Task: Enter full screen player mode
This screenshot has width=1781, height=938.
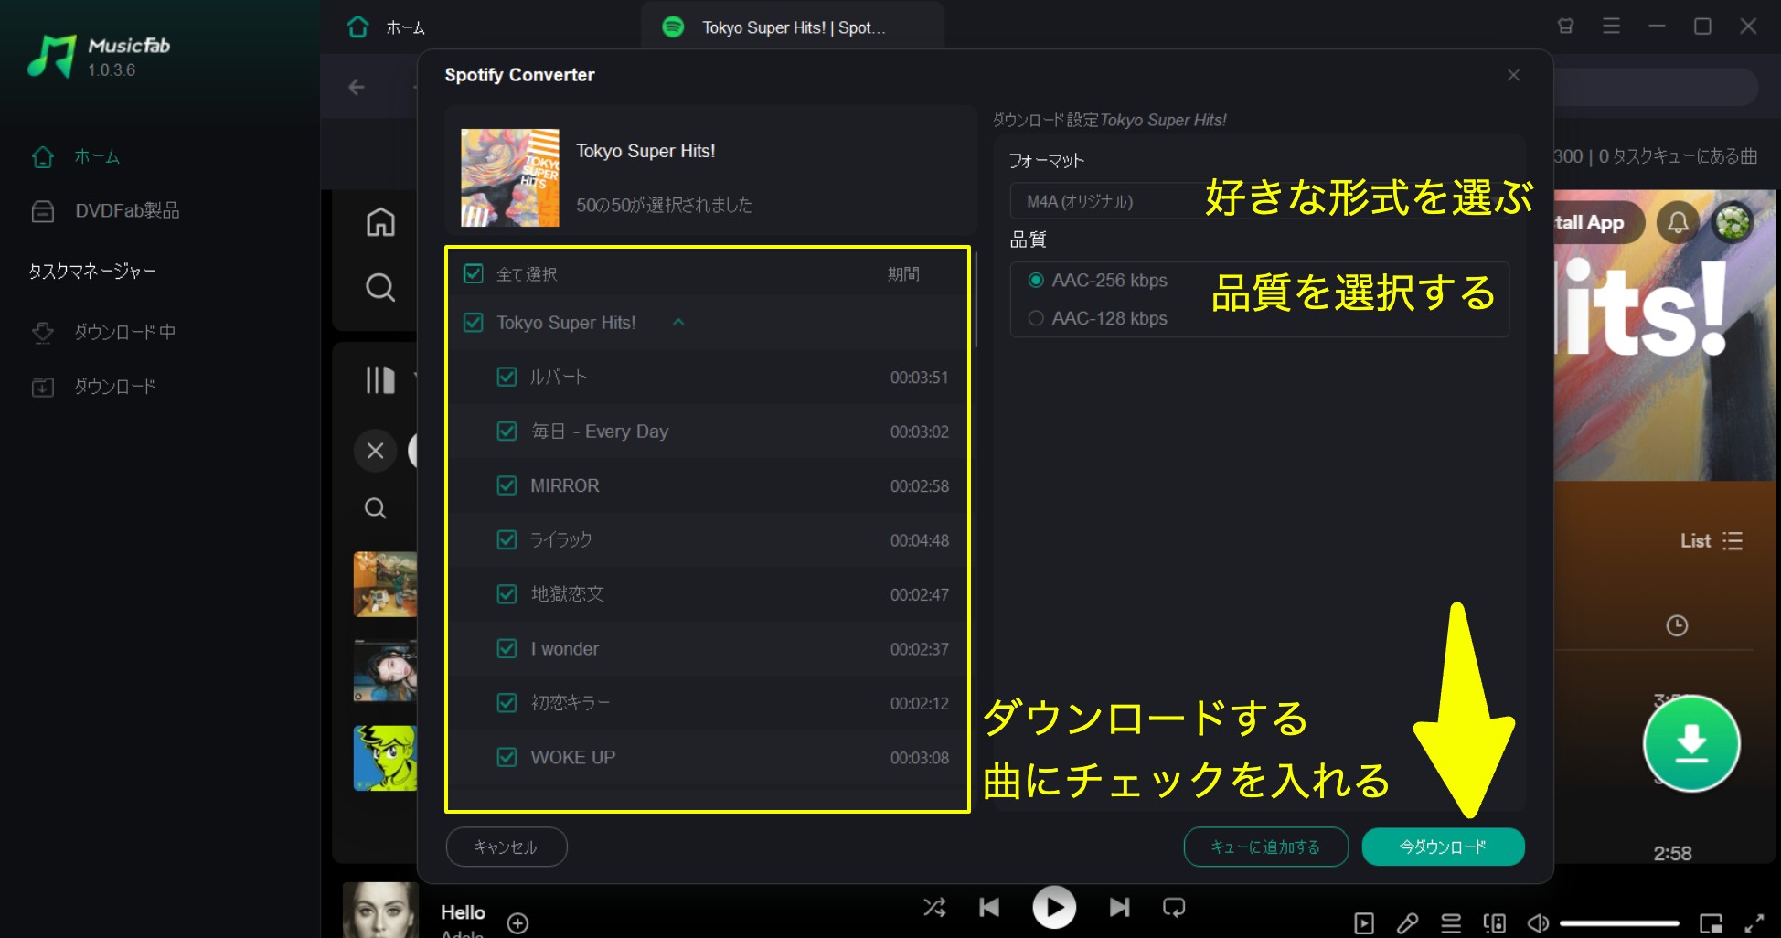Action: click(x=1754, y=923)
